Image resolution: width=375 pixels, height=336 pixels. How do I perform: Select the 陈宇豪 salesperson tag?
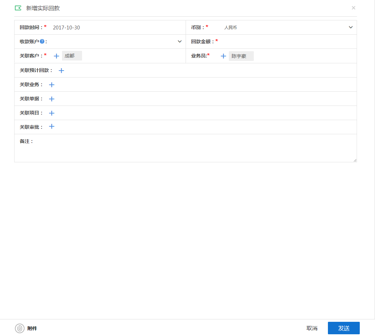241,56
